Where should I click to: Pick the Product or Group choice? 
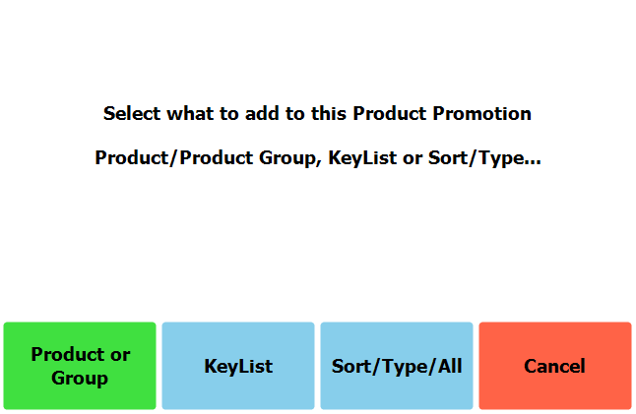pos(80,366)
